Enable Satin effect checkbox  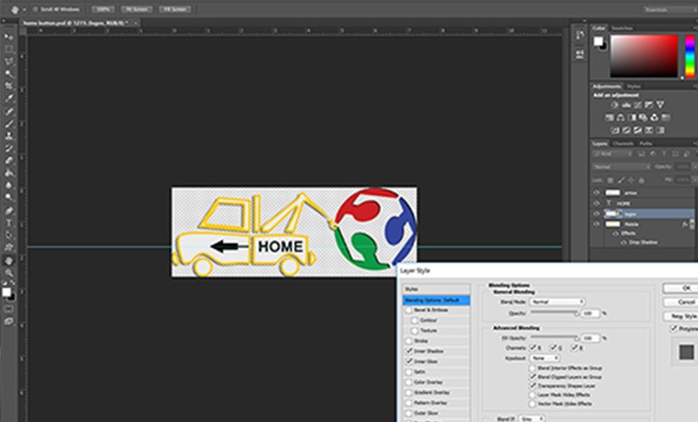click(408, 371)
